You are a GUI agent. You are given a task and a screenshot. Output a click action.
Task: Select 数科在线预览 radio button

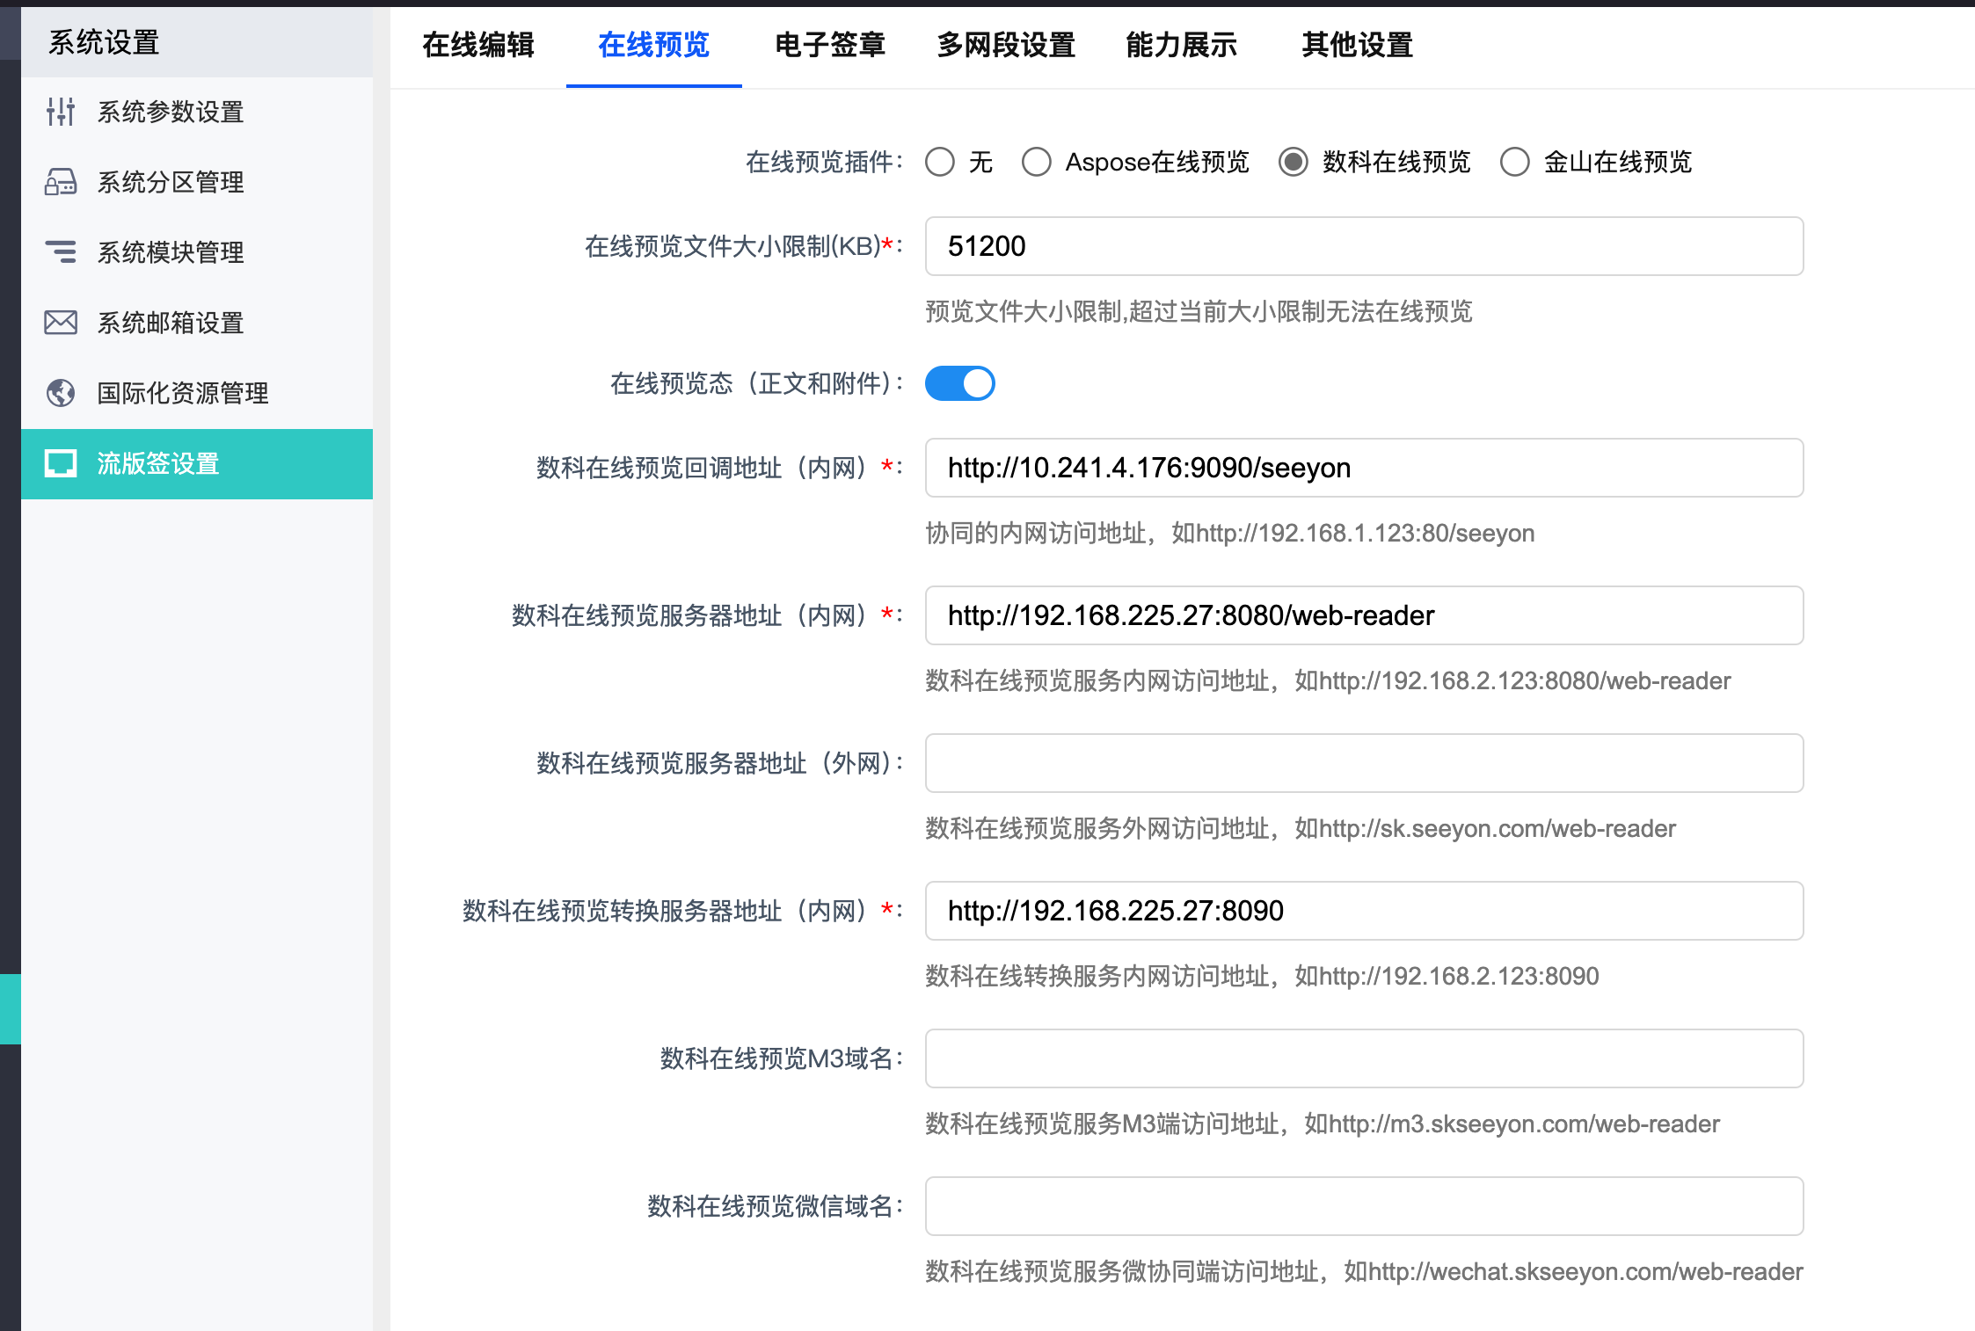[x=1294, y=162]
